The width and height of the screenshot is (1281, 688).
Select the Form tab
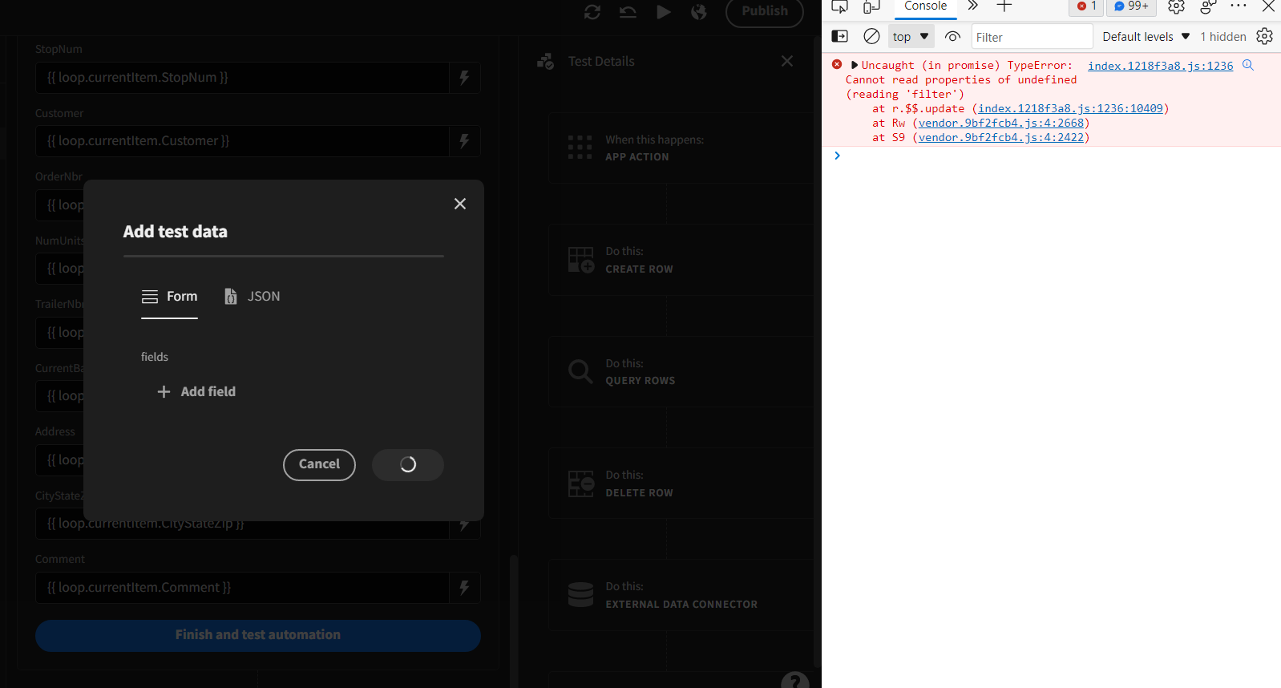(x=169, y=297)
